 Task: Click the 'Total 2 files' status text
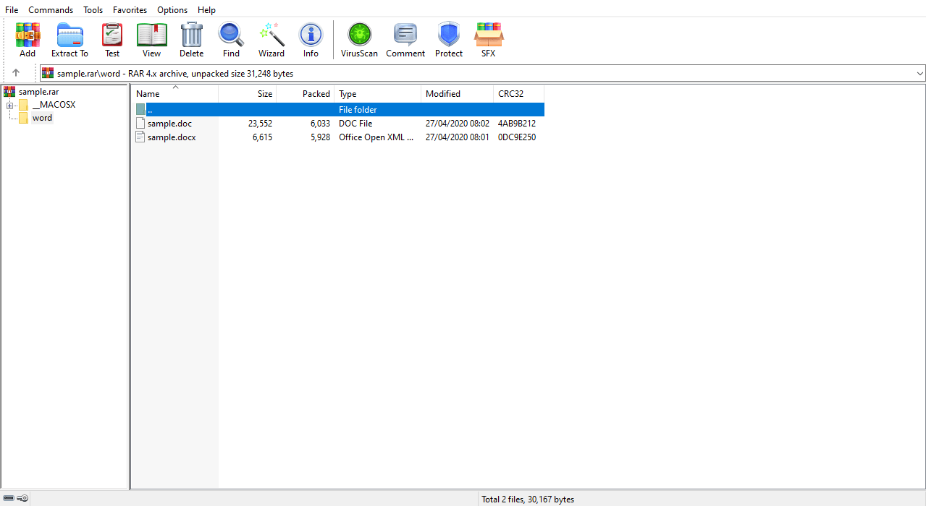(x=528, y=499)
